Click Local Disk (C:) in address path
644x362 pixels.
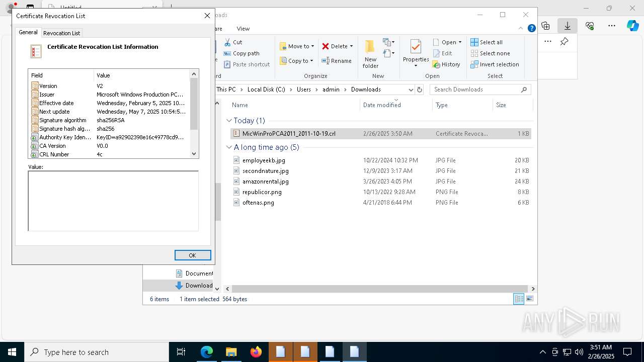(x=266, y=89)
